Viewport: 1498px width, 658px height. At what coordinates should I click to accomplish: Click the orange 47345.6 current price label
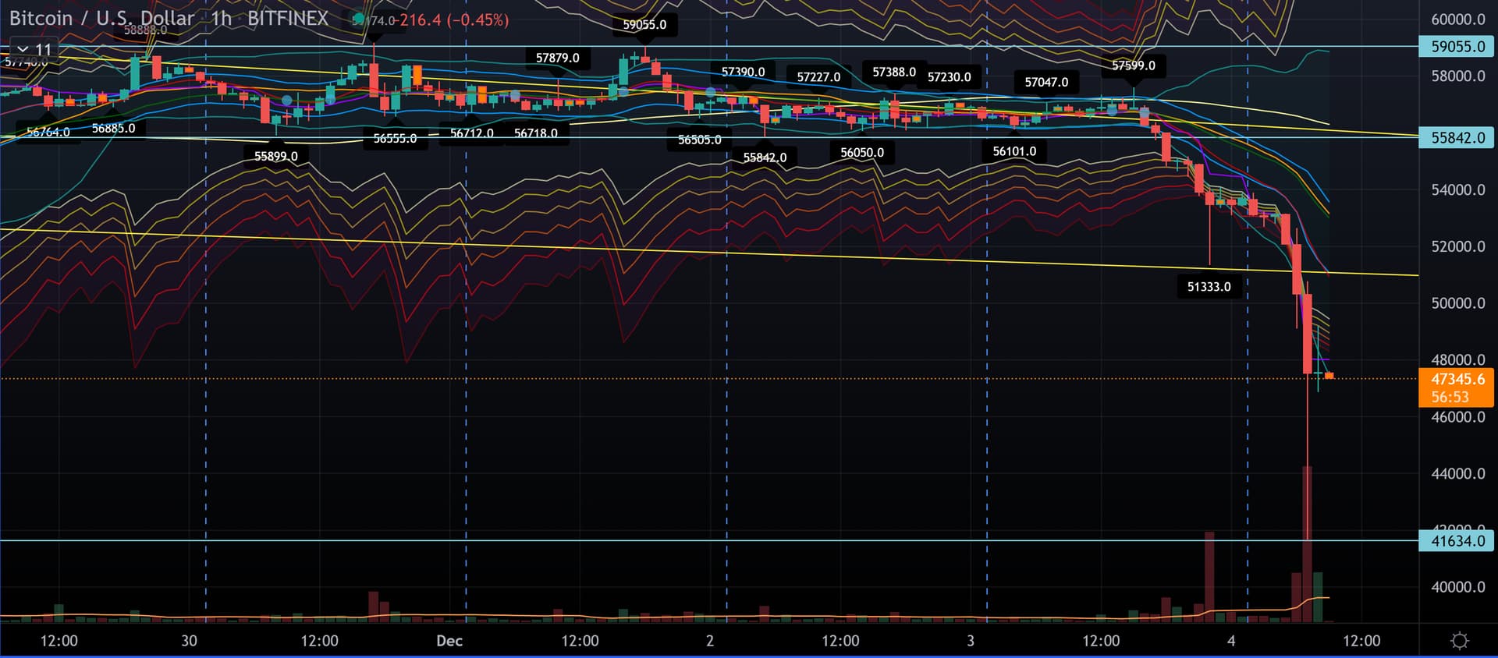[1457, 380]
